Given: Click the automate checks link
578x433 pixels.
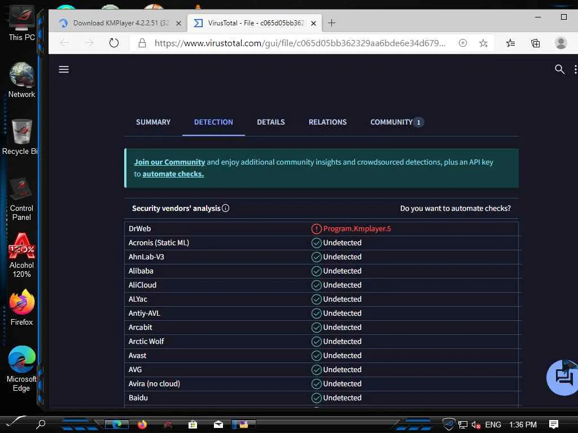Looking at the screenshot, I should coord(173,174).
